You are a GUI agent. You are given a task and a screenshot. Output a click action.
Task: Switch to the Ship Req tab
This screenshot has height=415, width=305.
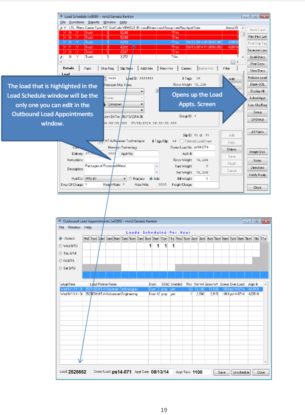(x=107, y=68)
